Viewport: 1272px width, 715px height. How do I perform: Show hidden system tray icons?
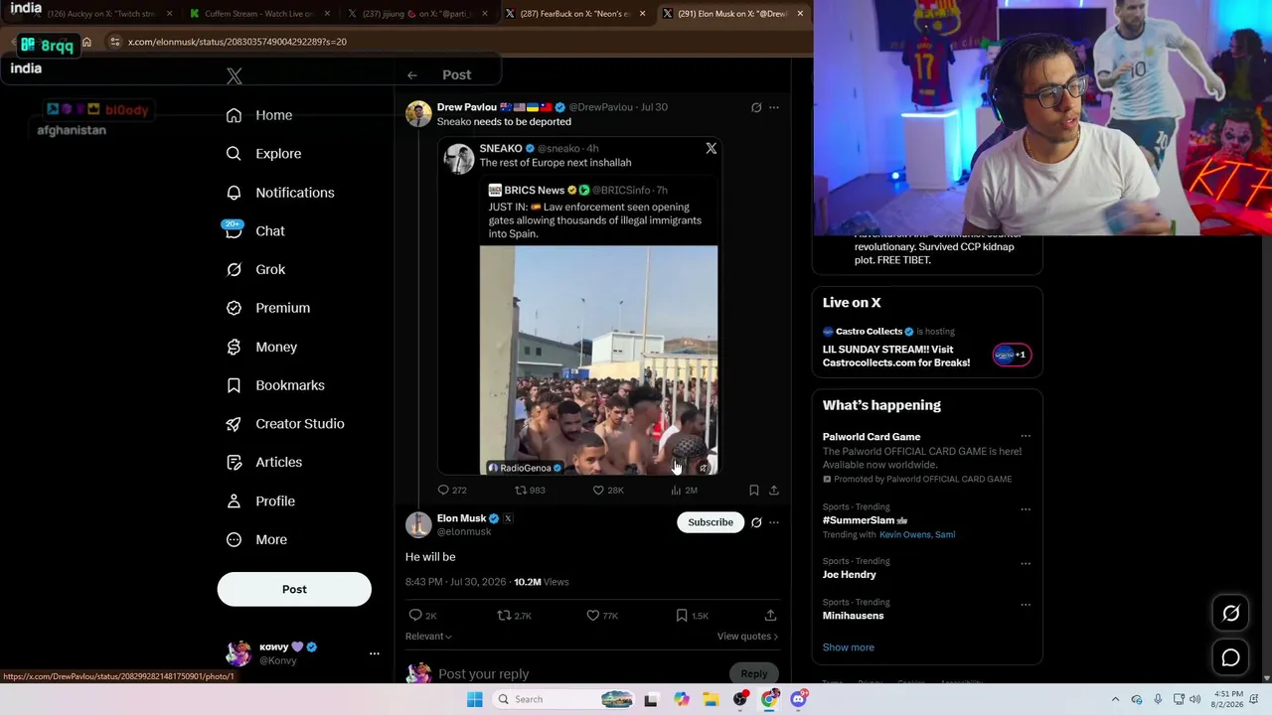pyautogui.click(x=1115, y=699)
